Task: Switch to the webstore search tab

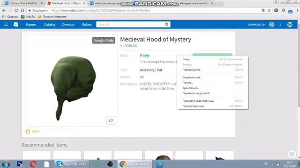Action: pyautogui.click(x=107, y=3)
